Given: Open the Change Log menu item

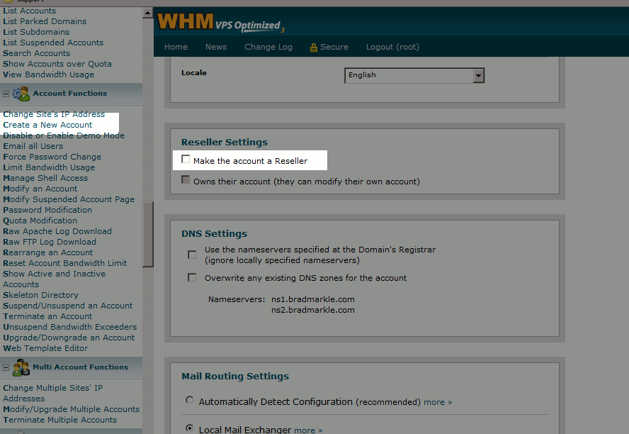Looking at the screenshot, I should [x=268, y=47].
